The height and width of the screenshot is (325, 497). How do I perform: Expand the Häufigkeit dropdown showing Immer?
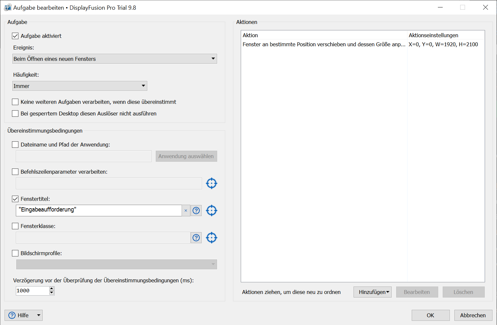click(x=80, y=86)
